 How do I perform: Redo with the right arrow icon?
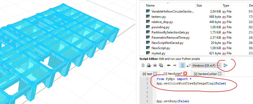(x=175, y=66)
